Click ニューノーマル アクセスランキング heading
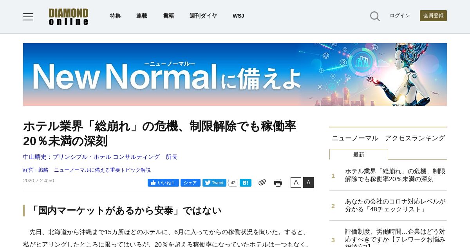 click(388, 138)
